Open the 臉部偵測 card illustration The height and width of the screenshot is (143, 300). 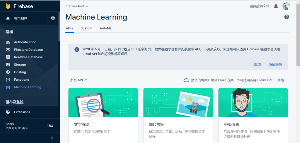coord(253,103)
